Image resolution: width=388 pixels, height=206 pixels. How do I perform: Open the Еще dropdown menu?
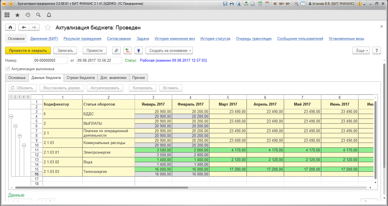[361, 50]
